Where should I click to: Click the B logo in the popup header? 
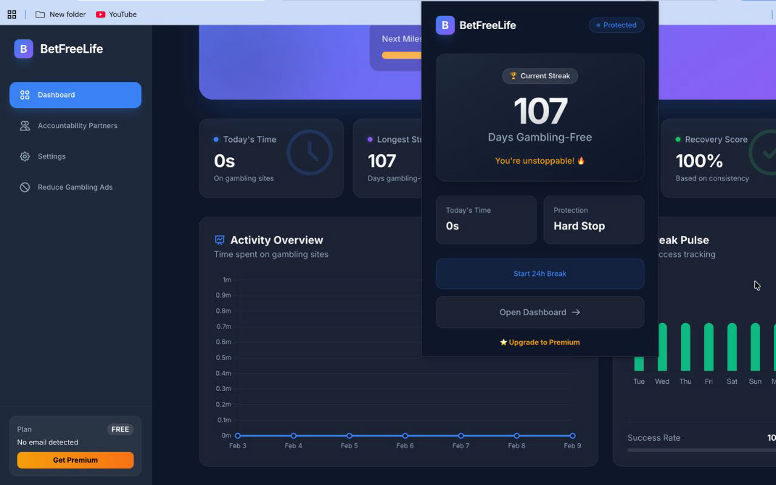[445, 25]
